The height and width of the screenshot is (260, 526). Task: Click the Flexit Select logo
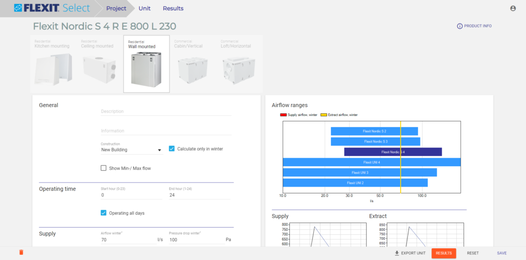click(52, 8)
